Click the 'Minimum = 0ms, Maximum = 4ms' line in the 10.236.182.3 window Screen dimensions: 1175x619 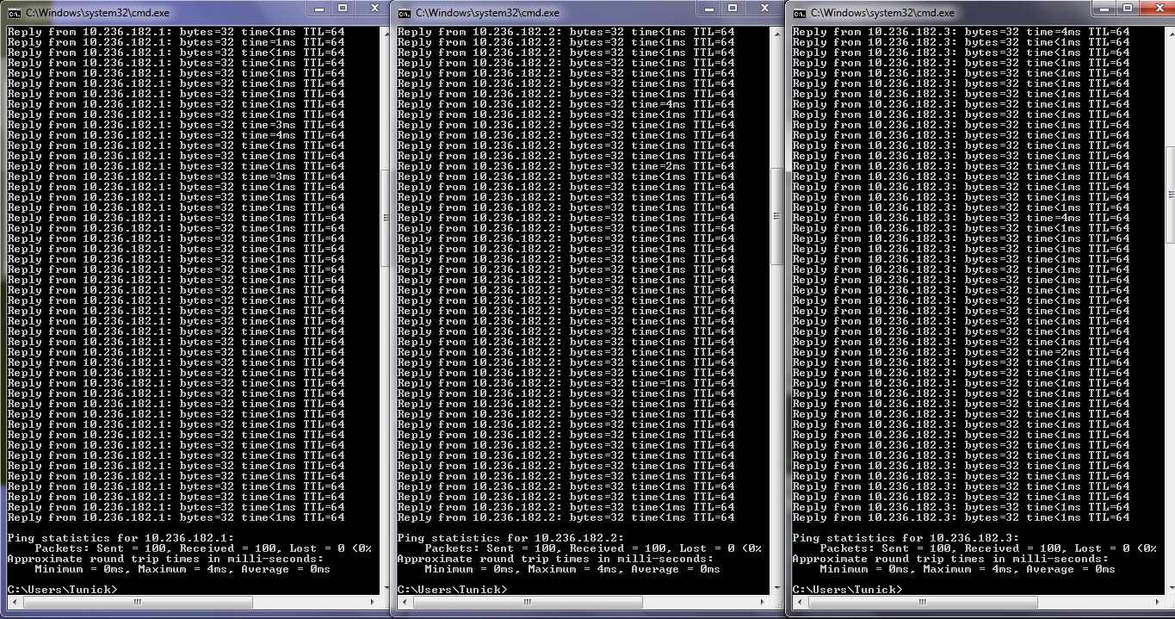pos(968,569)
